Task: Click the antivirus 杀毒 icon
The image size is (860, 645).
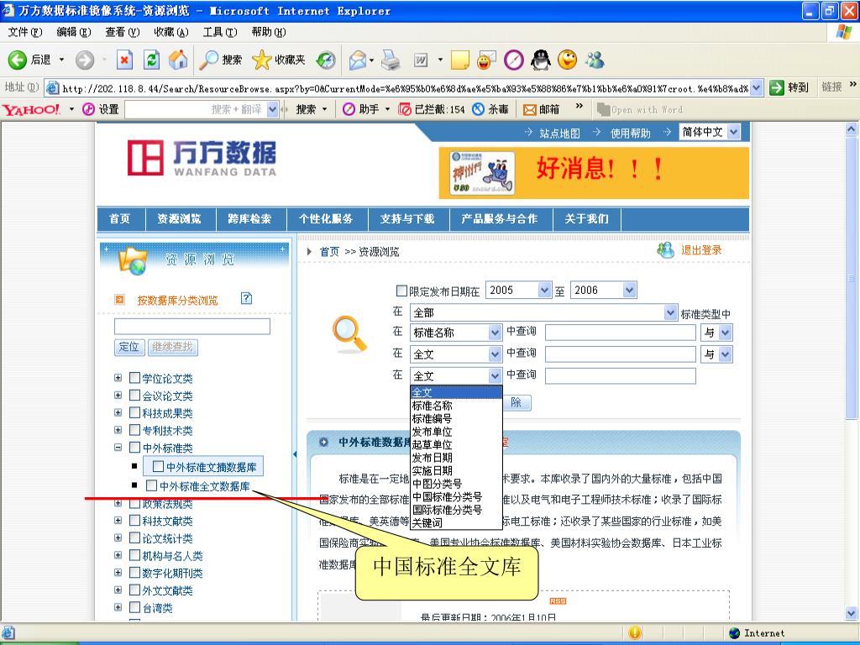Action: pyautogui.click(x=478, y=109)
